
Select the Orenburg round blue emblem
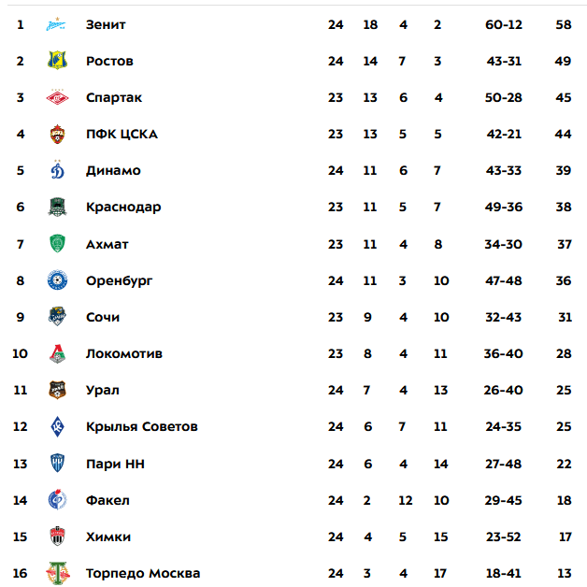pyautogui.click(x=57, y=280)
